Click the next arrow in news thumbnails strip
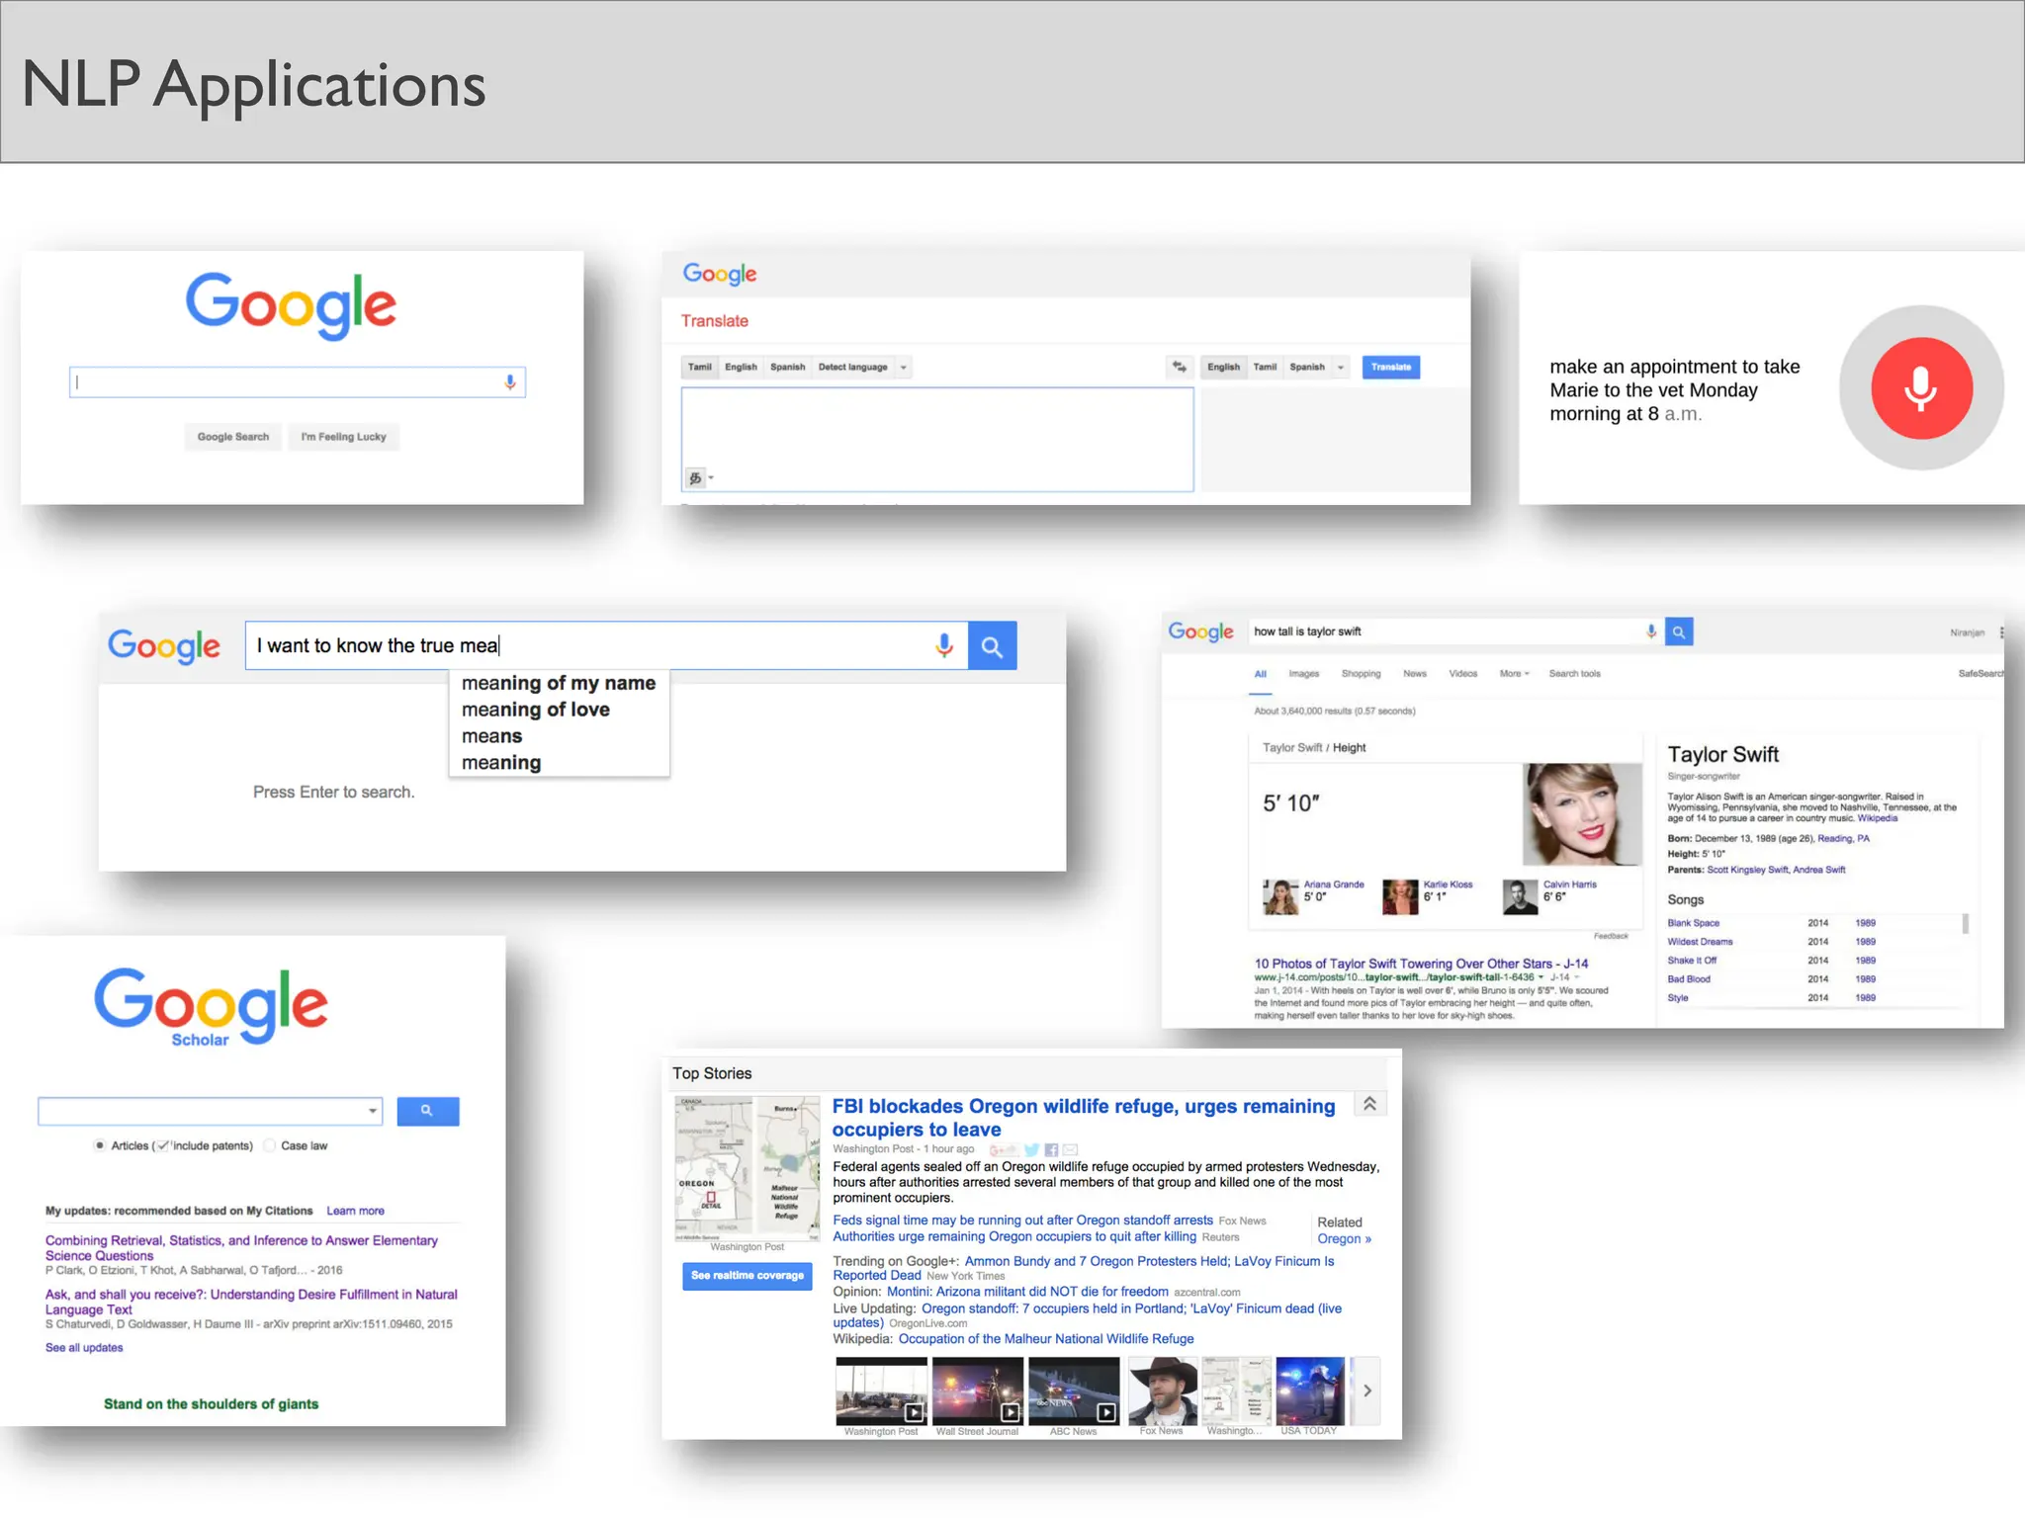 pyautogui.click(x=1366, y=1391)
